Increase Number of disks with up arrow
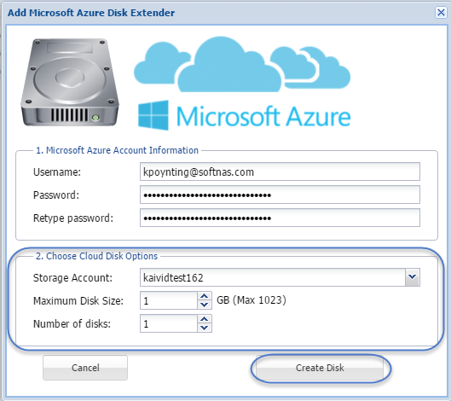 click(x=205, y=319)
